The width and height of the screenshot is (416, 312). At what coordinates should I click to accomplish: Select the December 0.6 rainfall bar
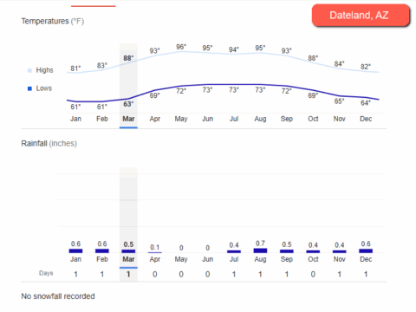click(366, 250)
